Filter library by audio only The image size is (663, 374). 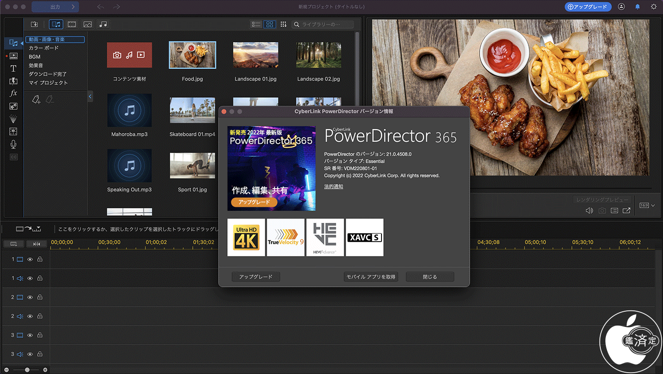[x=103, y=24]
